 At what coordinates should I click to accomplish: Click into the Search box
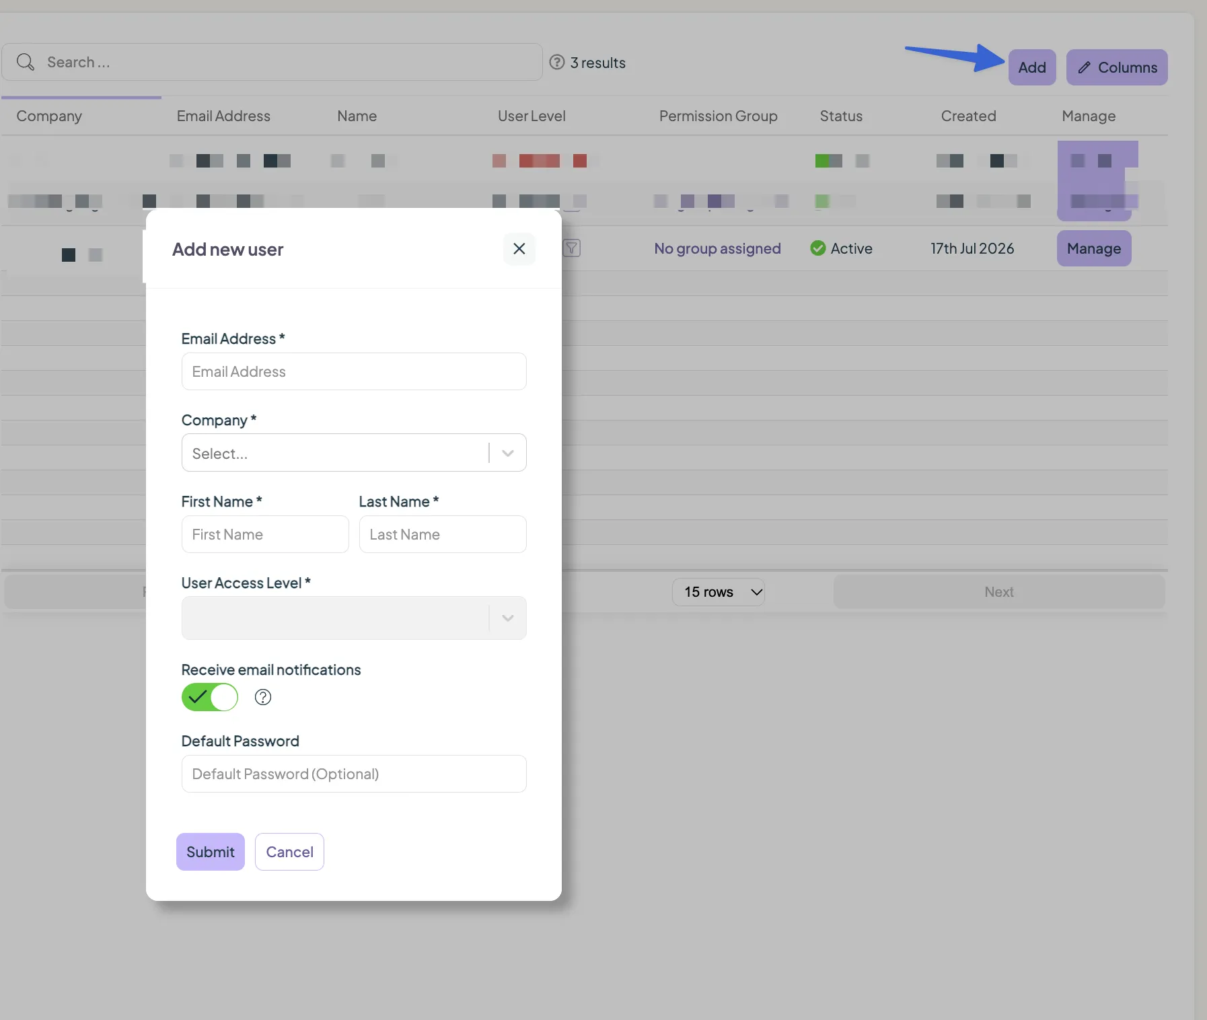tap(272, 62)
